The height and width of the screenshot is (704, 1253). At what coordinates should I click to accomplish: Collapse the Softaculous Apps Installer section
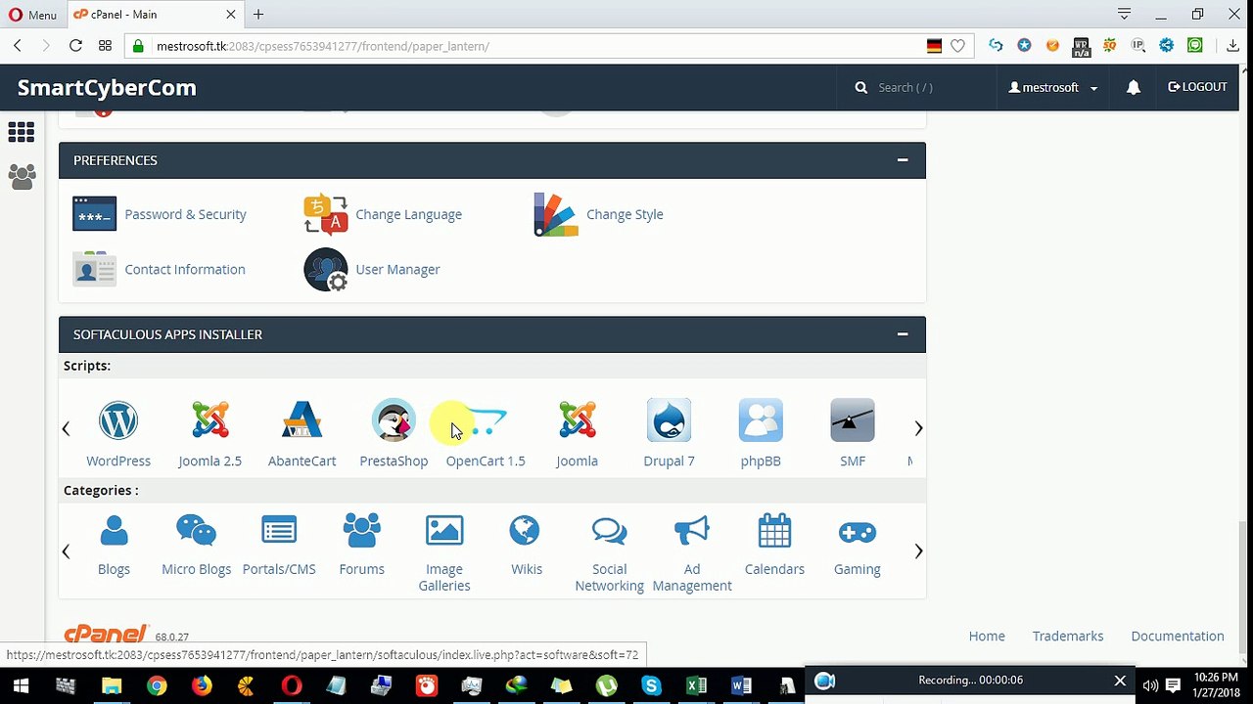[x=903, y=334]
